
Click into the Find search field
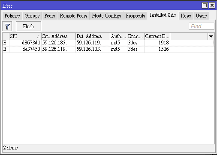coord(202,26)
